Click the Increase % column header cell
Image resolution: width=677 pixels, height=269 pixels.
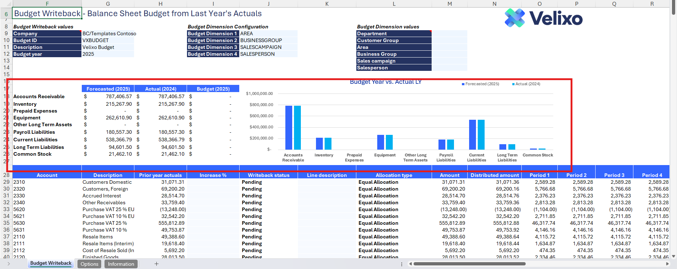[x=213, y=175]
